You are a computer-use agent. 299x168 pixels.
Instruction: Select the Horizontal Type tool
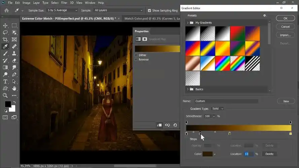coord(5,82)
